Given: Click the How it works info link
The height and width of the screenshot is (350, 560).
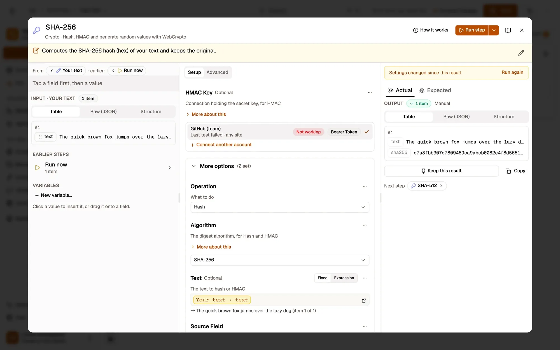Looking at the screenshot, I should point(431,30).
